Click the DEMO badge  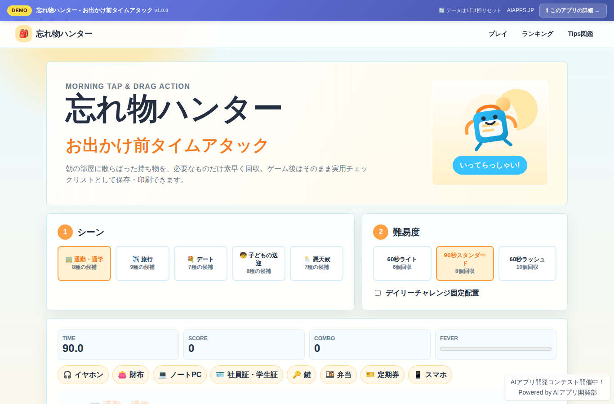[x=19, y=10]
